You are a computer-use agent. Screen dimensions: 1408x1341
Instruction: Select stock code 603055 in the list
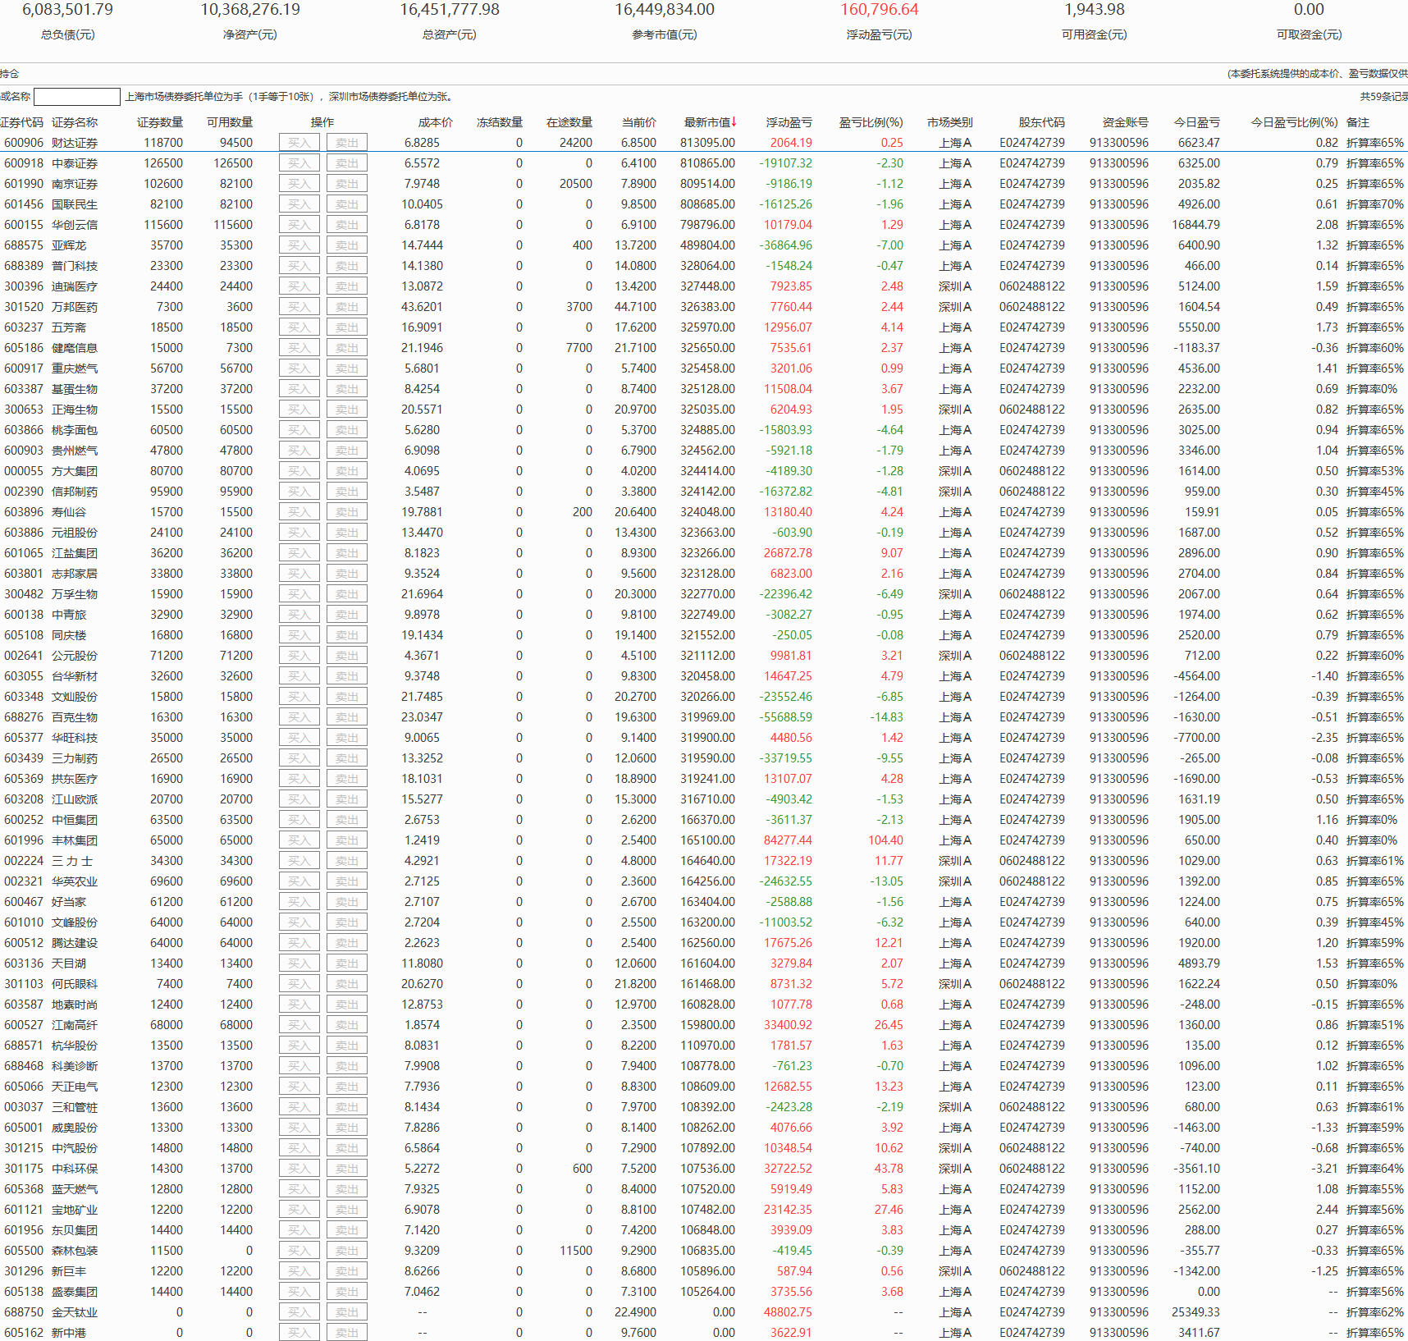24,676
